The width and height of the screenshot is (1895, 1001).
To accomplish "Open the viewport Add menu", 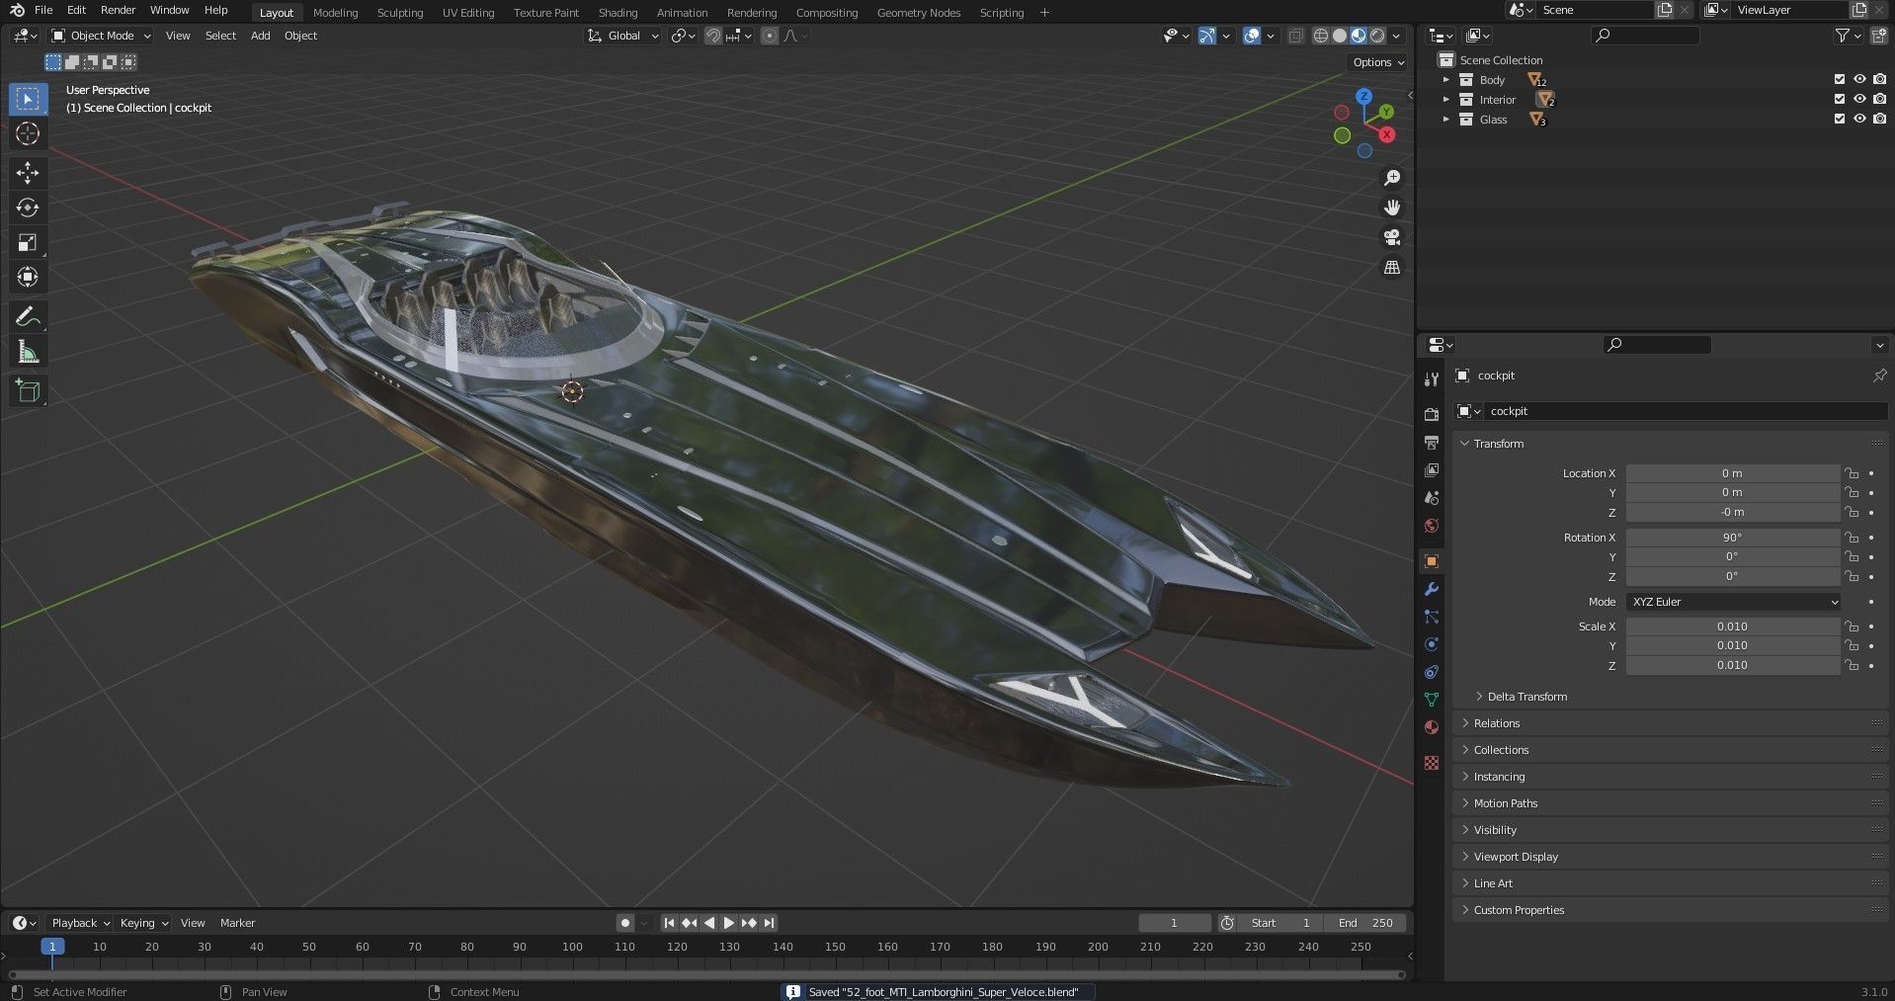I will pos(260,36).
